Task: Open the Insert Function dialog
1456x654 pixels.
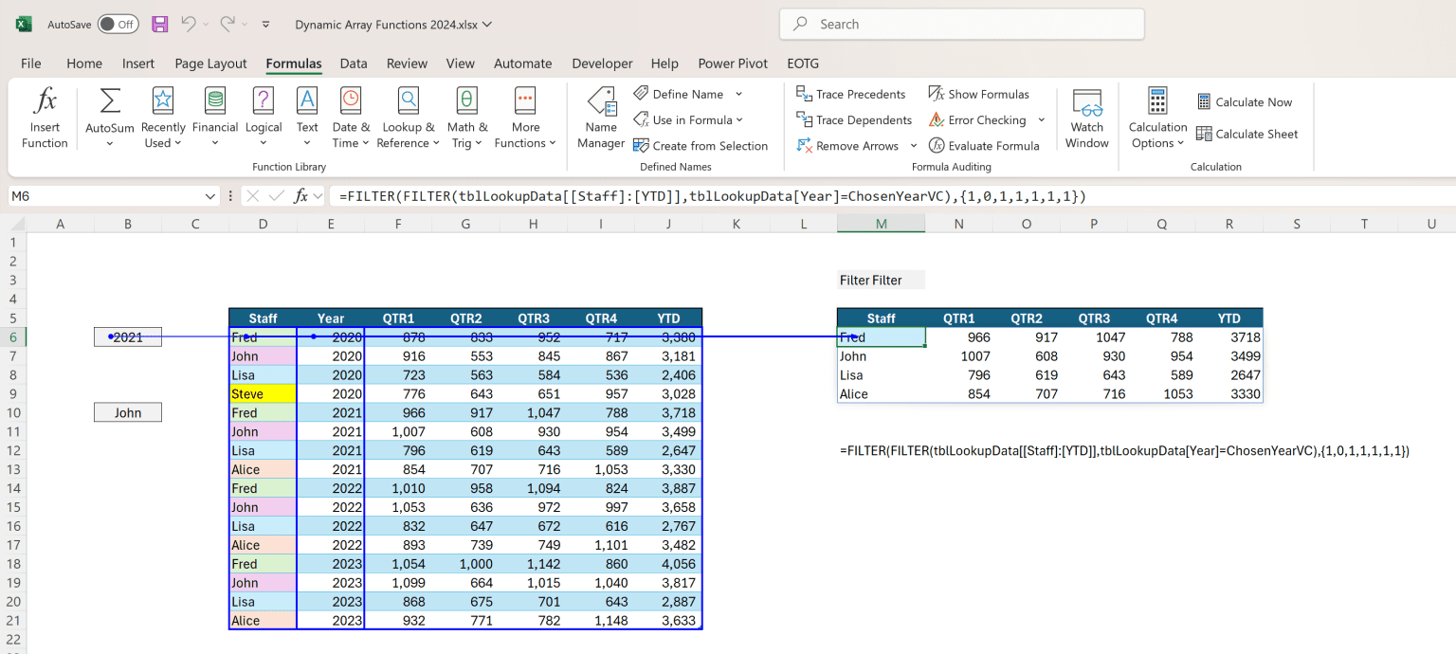Action: click(45, 116)
